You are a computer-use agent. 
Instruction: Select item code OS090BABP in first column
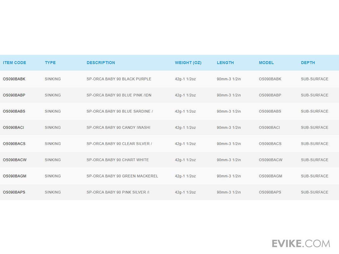(x=14, y=95)
